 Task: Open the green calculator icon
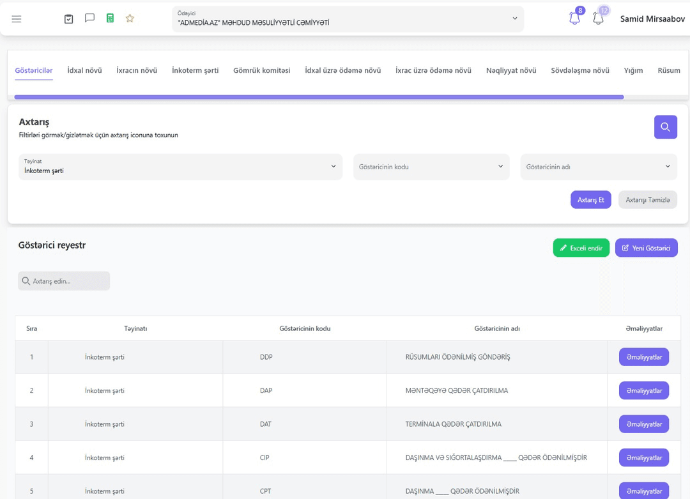tap(110, 18)
